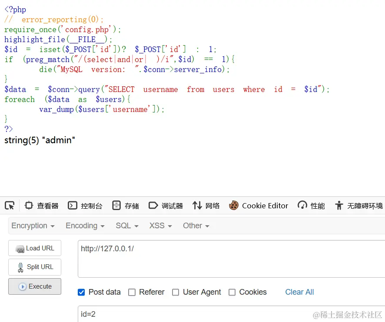This screenshot has width=385, height=322.
Task: Enable the User Agent checkbox
Action: tap(176, 292)
